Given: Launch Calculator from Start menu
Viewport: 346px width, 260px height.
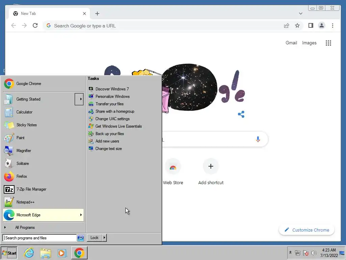Looking at the screenshot, I should (43, 112).
